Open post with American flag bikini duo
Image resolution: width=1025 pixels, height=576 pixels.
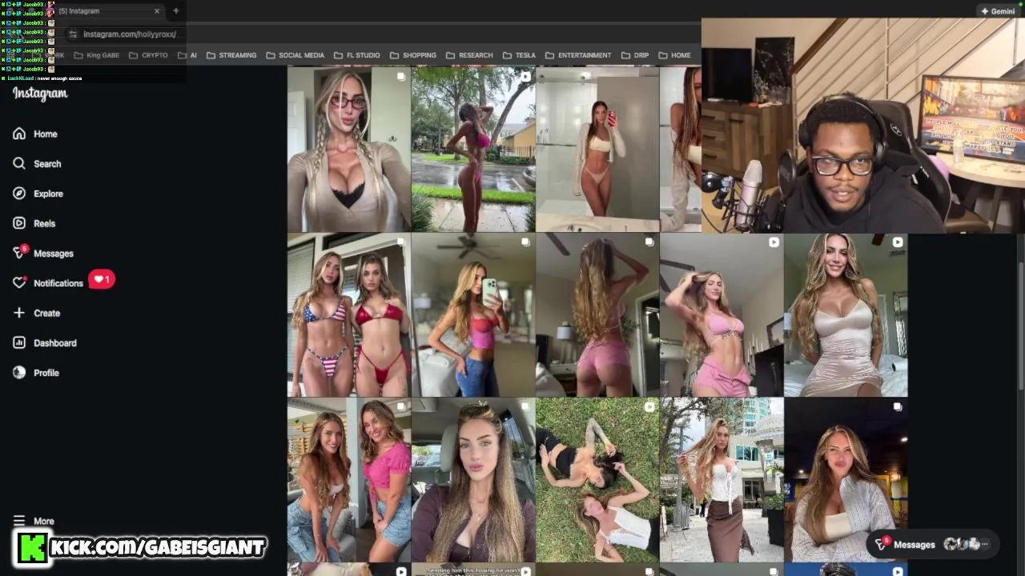point(349,314)
